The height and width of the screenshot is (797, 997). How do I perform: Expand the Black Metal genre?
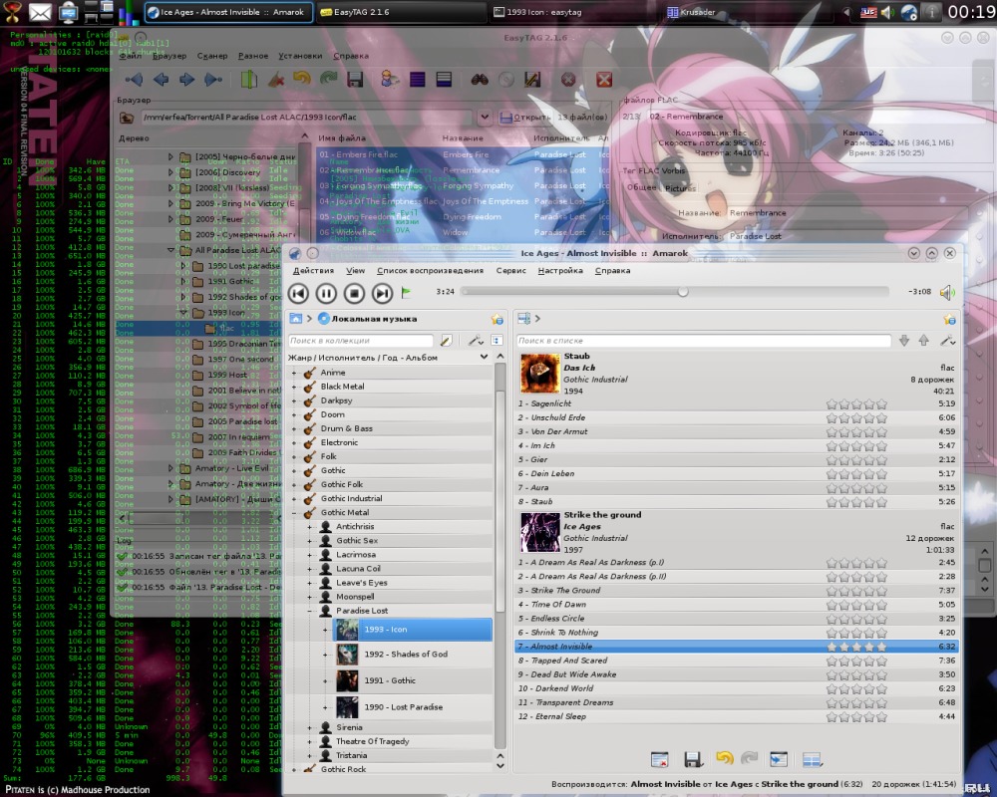pos(294,387)
